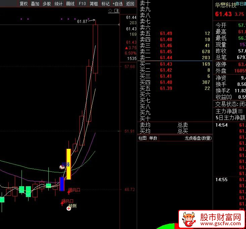Click 买三 price 61.41
The height and width of the screenshot is (229, 246).
tap(166, 76)
